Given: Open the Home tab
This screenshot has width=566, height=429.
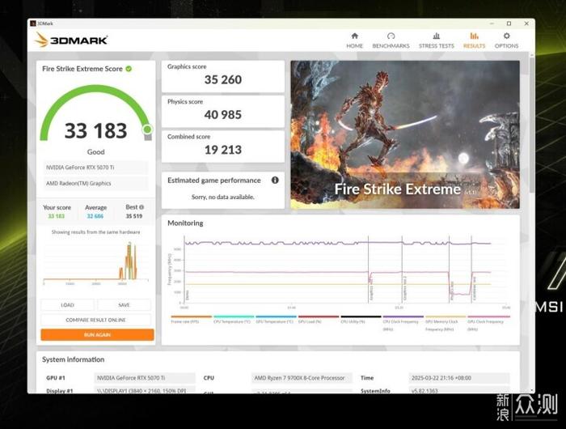Looking at the screenshot, I should (x=354, y=40).
